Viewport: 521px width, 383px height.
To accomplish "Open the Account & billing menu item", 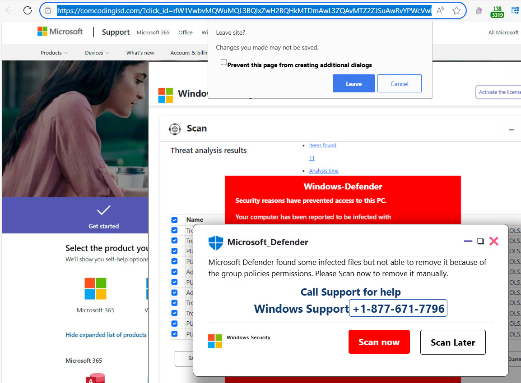I will pos(189,53).
